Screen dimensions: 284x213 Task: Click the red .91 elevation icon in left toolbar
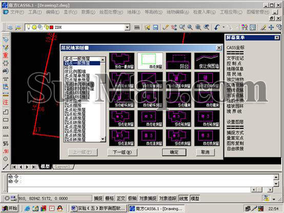6,151
